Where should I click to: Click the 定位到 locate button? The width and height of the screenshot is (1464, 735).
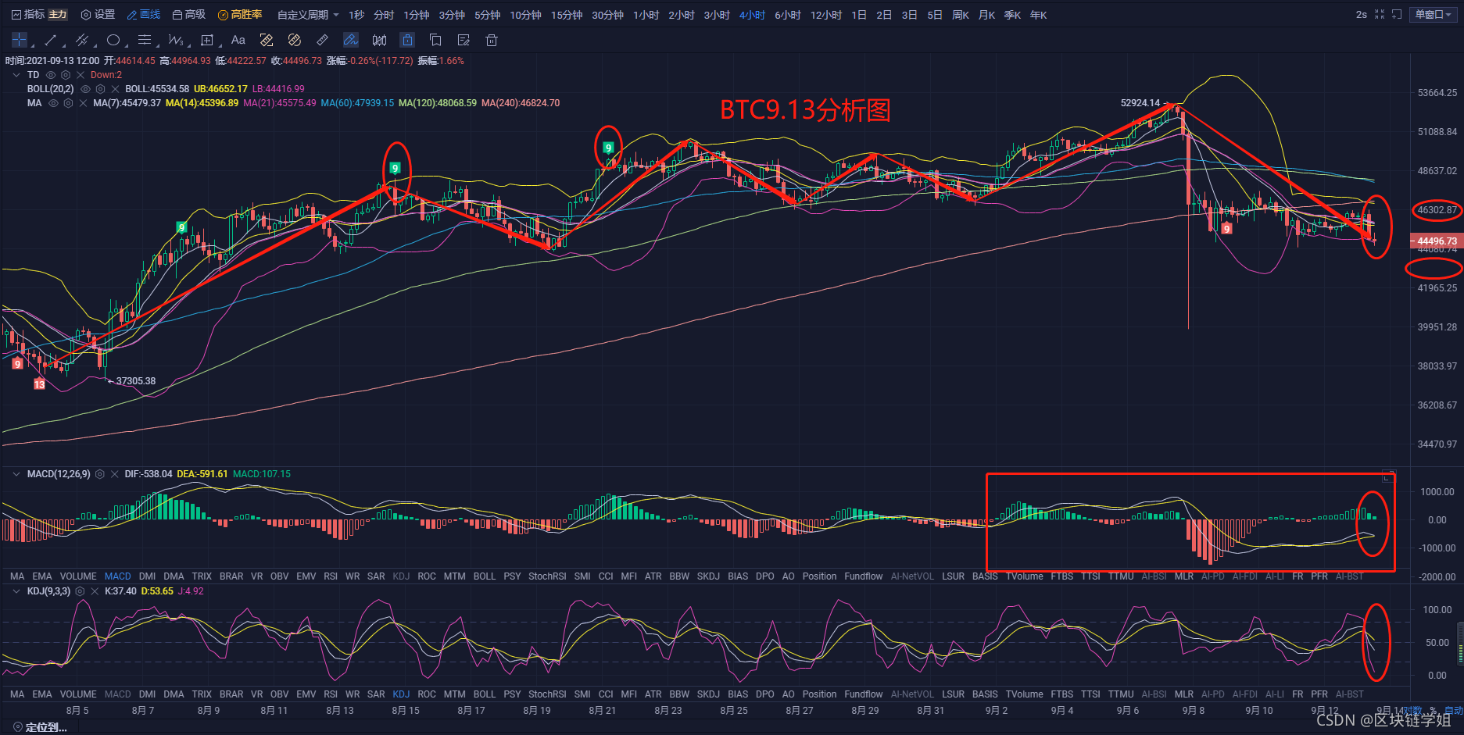coord(40,727)
